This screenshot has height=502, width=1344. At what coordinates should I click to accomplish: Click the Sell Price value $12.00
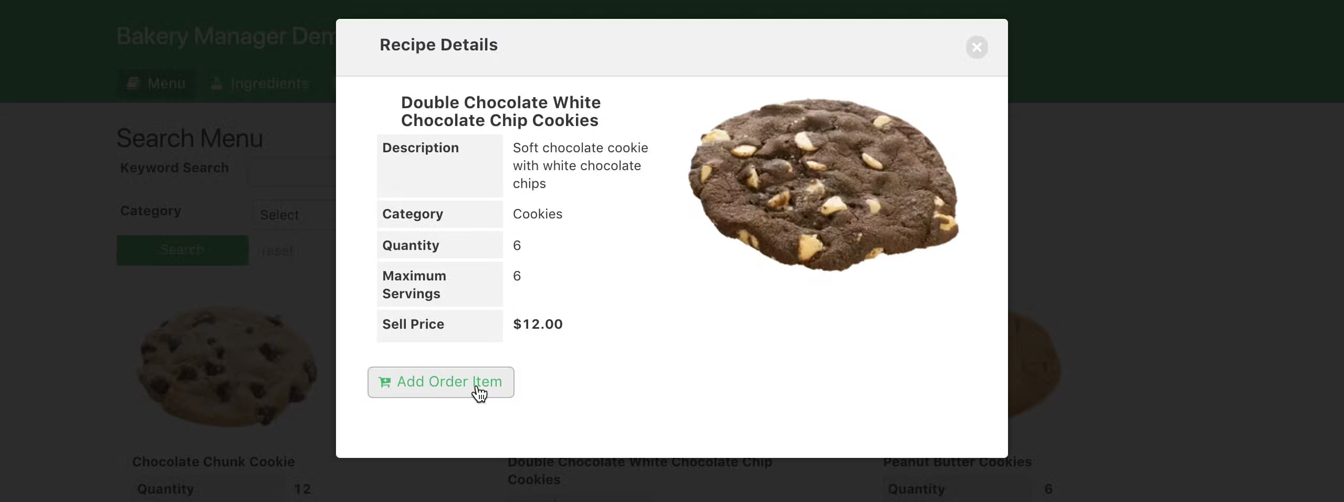pyautogui.click(x=538, y=324)
